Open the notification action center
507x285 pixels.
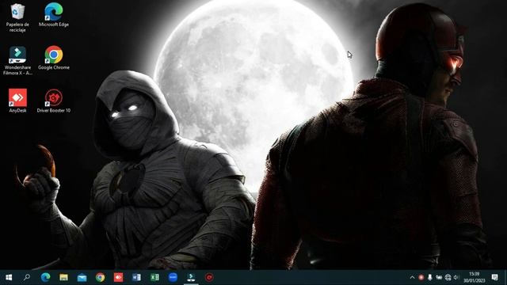pos(494,277)
